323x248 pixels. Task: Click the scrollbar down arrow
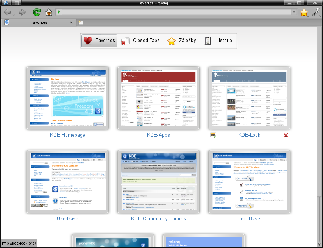click(x=320, y=245)
